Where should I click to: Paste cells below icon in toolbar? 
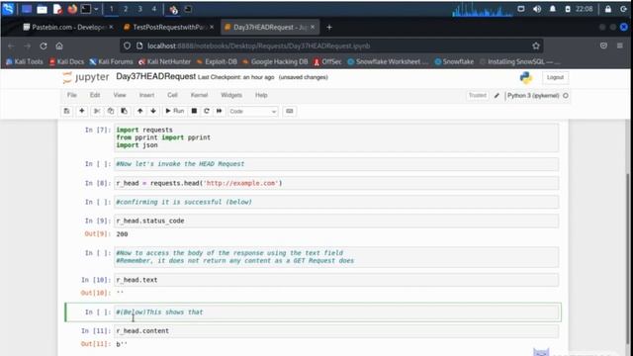pos(124,111)
